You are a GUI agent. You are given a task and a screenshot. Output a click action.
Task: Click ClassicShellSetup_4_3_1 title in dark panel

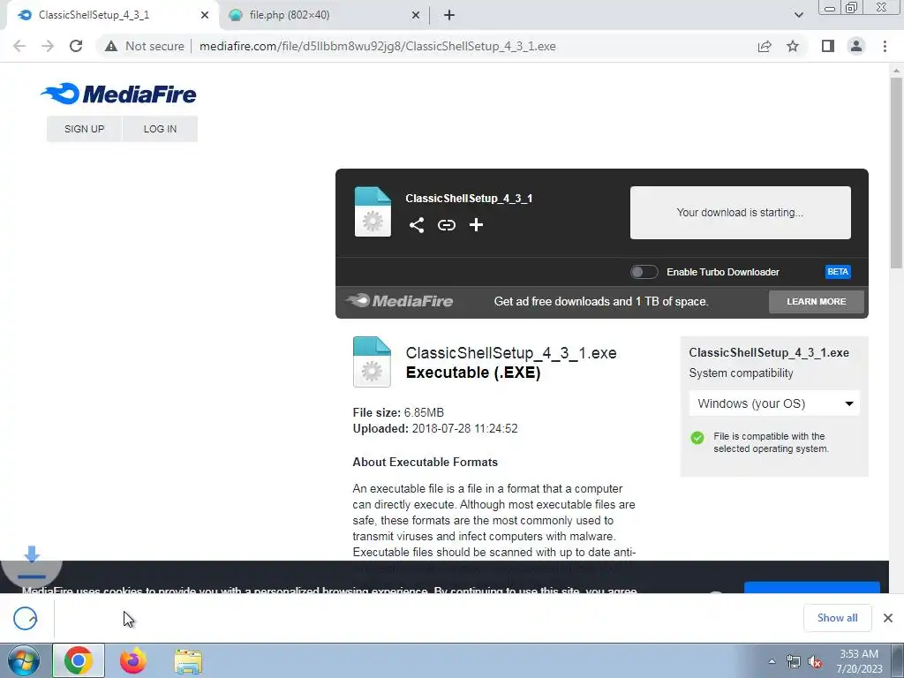pyautogui.click(x=470, y=199)
